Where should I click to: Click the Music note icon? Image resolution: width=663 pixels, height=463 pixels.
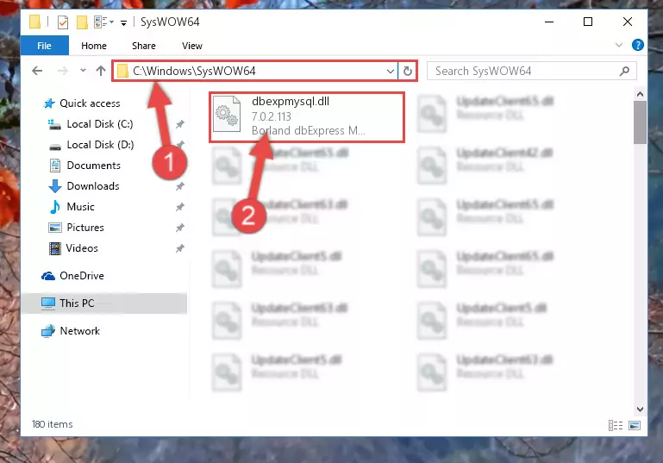pyautogui.click(x=55, y=207)
